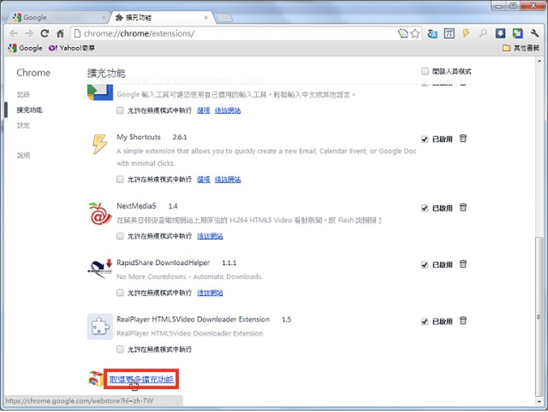This screenshot has height=412, width=548.
Task: Click the My Shortcuts lightning toolbar icon
Action: (467, 34)
